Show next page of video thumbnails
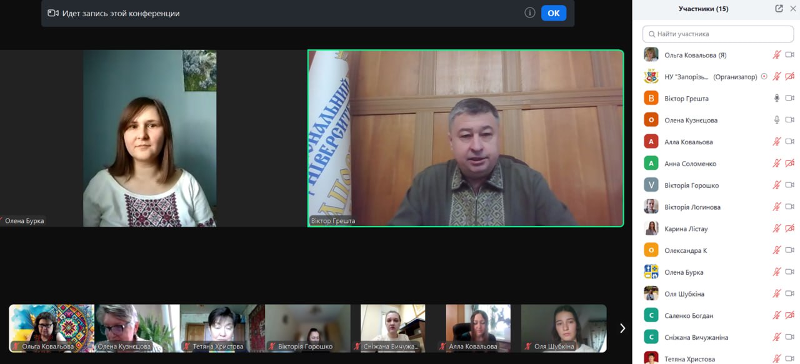The width and height of the screenshot is (800, 364). (x=622, y=328)
